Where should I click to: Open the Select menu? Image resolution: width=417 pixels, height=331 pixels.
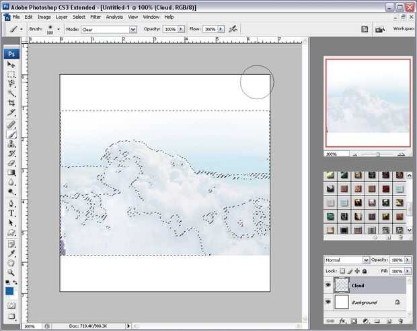coord(79,17)
